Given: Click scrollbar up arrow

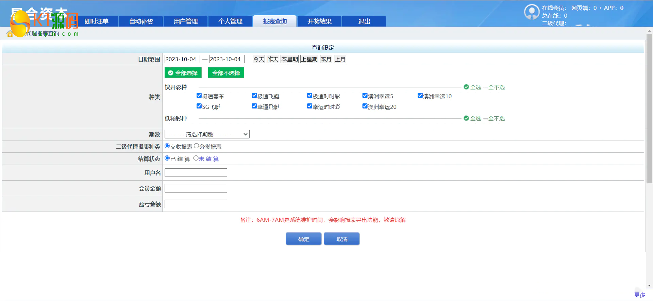Looking at the screenshot, I should pos(649,31).
